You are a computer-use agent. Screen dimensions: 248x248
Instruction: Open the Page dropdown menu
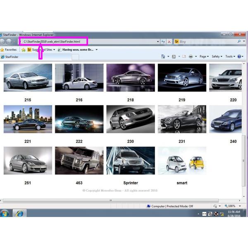coord(204,57)
